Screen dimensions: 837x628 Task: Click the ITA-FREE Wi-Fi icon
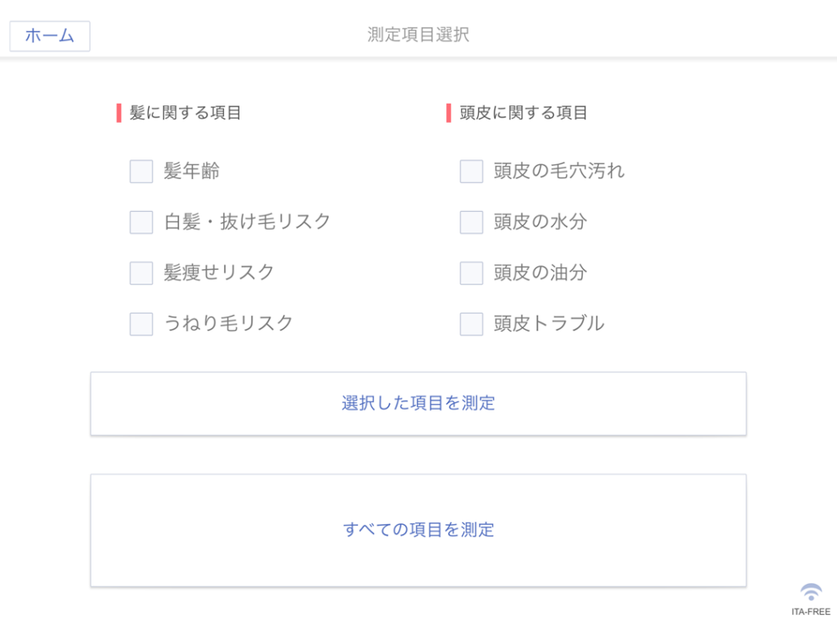pyautogui.click(x=811, y=592)
